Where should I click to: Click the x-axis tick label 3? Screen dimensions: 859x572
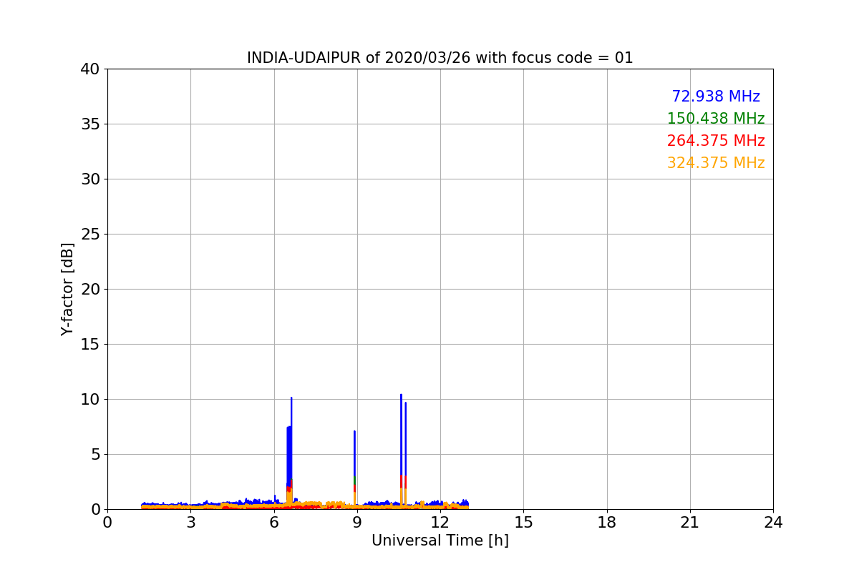pos(190,523)
